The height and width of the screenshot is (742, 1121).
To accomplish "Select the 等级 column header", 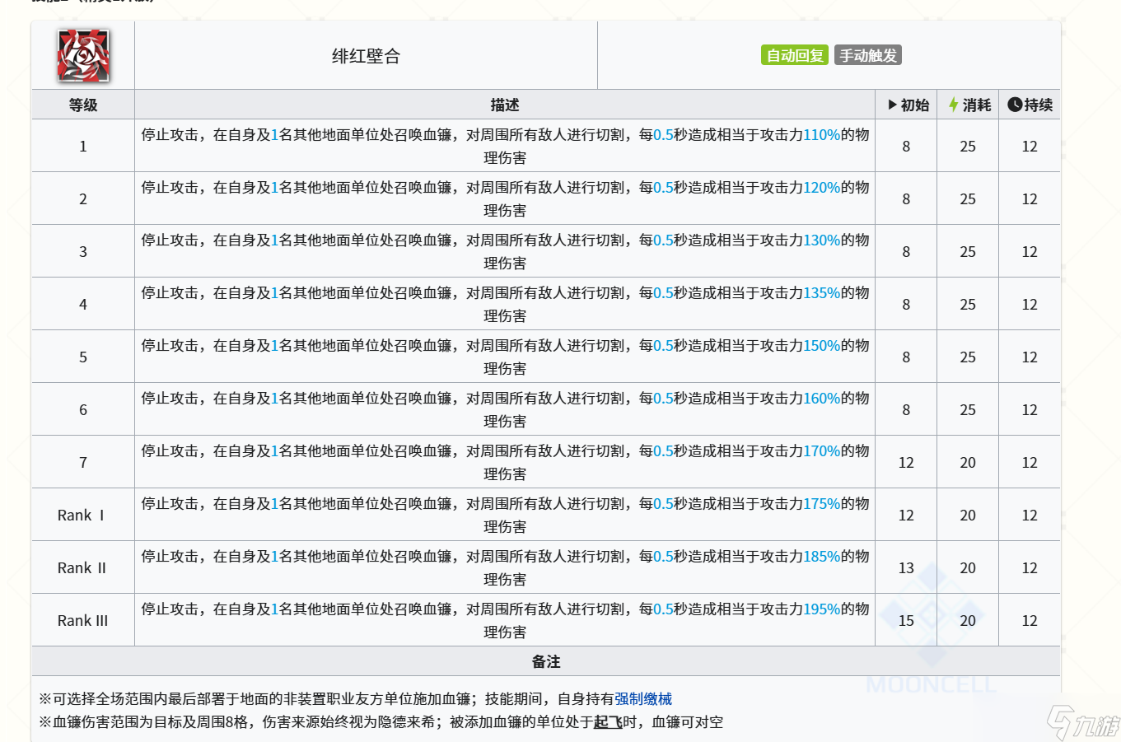I will click(82, 105).
